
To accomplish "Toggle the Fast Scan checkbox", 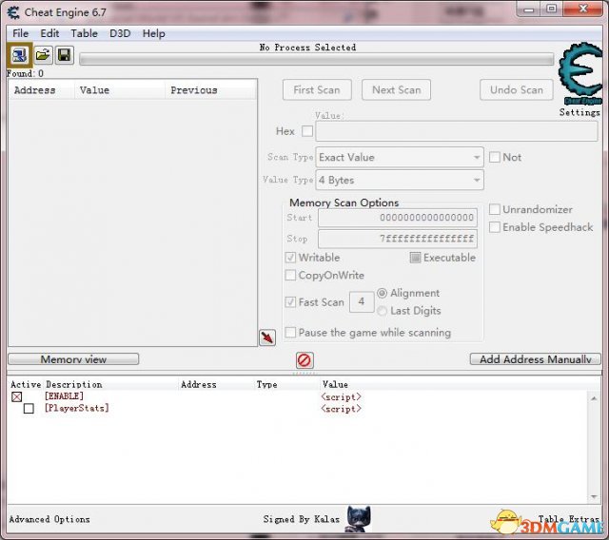I will tap(290, 302).
